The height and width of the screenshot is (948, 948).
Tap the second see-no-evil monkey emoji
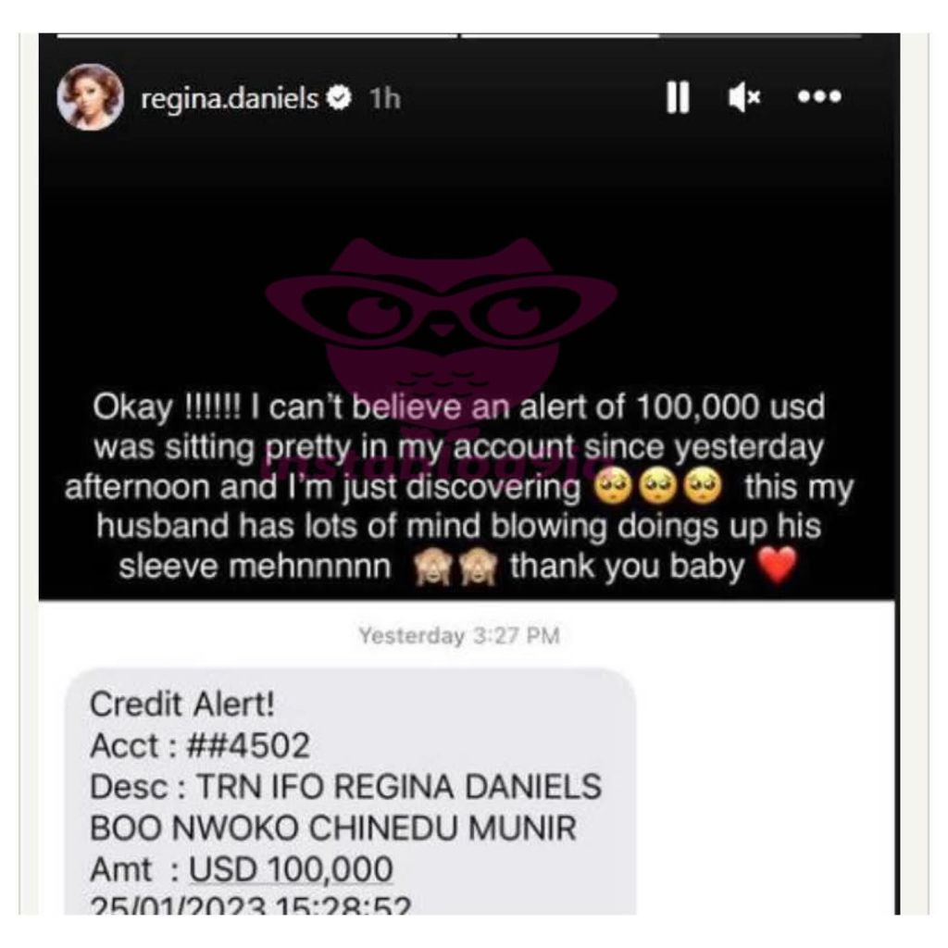click(478, 568)
